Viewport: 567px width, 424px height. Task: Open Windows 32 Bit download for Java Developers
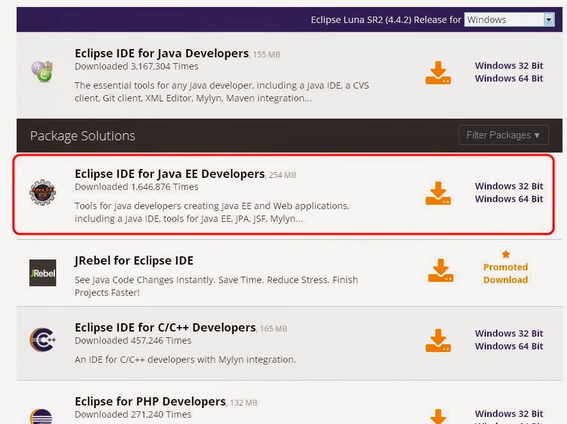click(509, 65)
